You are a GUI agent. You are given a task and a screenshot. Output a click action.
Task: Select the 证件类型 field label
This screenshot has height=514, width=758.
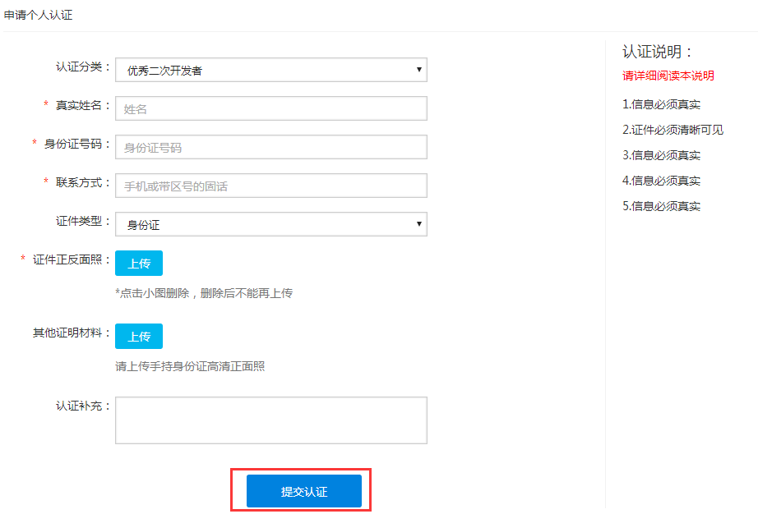point(83,221)
